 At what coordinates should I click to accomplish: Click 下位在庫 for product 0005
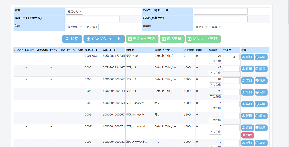[215, 108]
